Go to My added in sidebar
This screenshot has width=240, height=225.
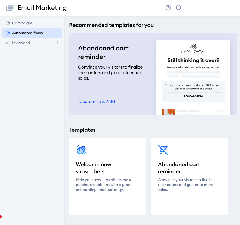[x=32, y=43]
